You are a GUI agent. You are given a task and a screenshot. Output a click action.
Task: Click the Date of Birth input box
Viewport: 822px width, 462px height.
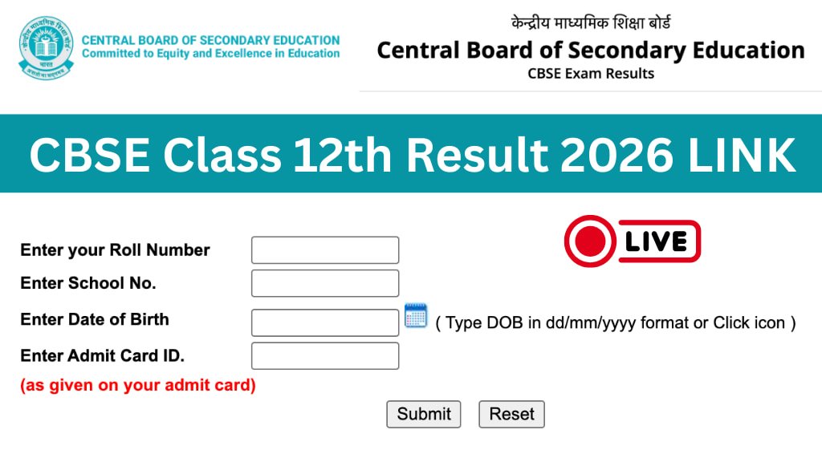click(x=325, y=322)
